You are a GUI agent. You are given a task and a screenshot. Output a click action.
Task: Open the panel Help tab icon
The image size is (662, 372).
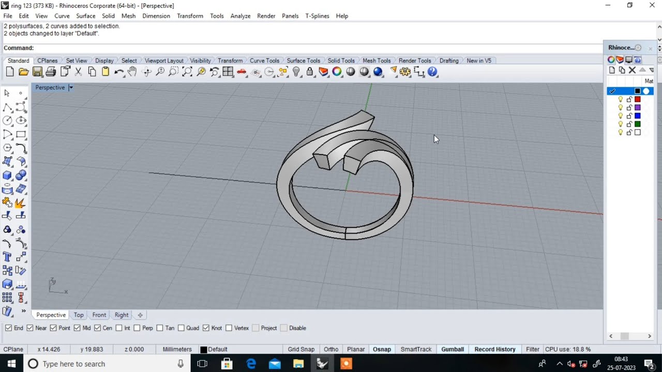pyautogui.click(x=638, y=60)
